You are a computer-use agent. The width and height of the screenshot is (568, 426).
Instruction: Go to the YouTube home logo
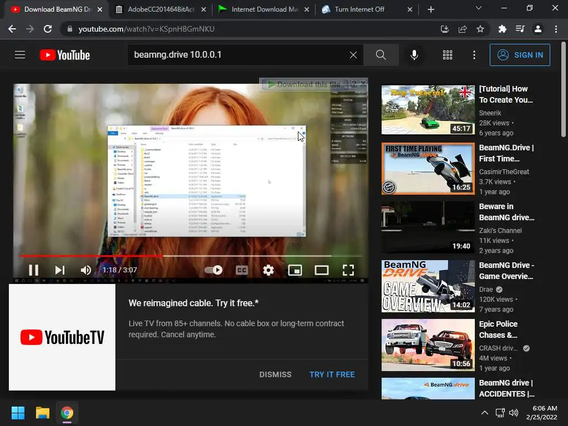click(65, 55)
